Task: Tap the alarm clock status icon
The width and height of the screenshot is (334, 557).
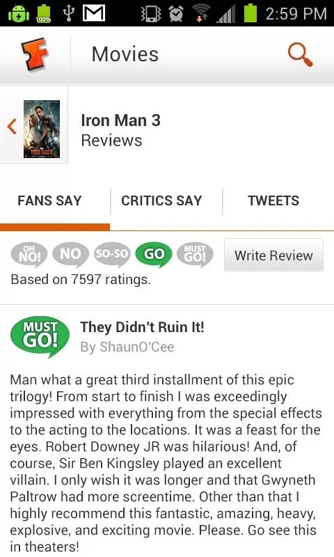Action: coord(175,14)
